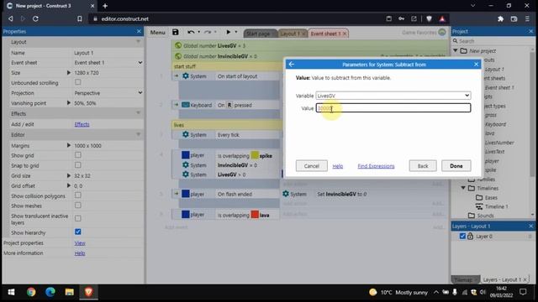
Task: Expand the Grid size property triangle
Action: coord(69,175)
